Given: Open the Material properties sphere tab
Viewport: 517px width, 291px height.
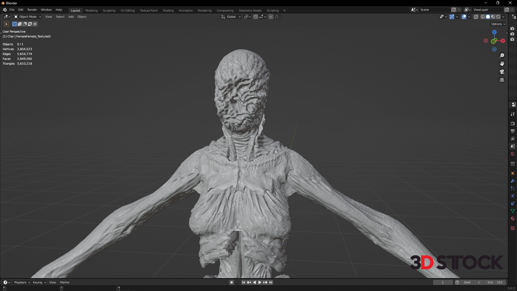Looking at the screenshot, I should pyautogui.click(x=513, y=219).
